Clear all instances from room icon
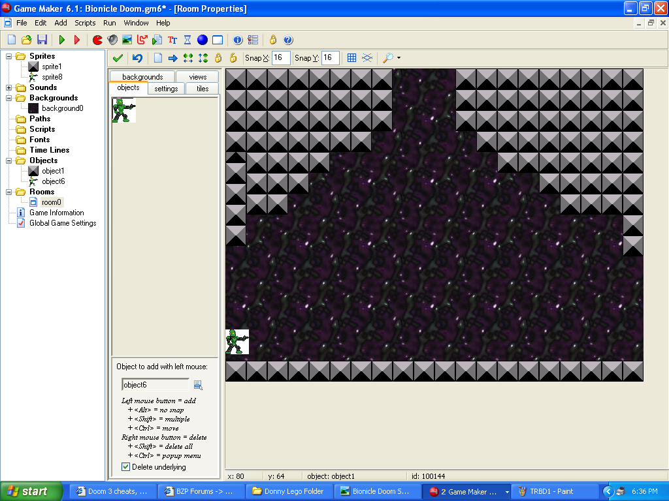 pyautogui.click(x=158, y=58)
